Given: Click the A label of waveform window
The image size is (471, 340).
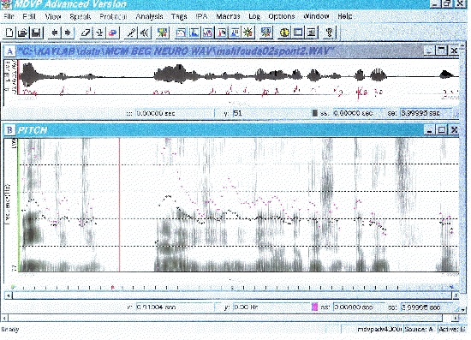Looking at the screenshot, I should 9,51.
